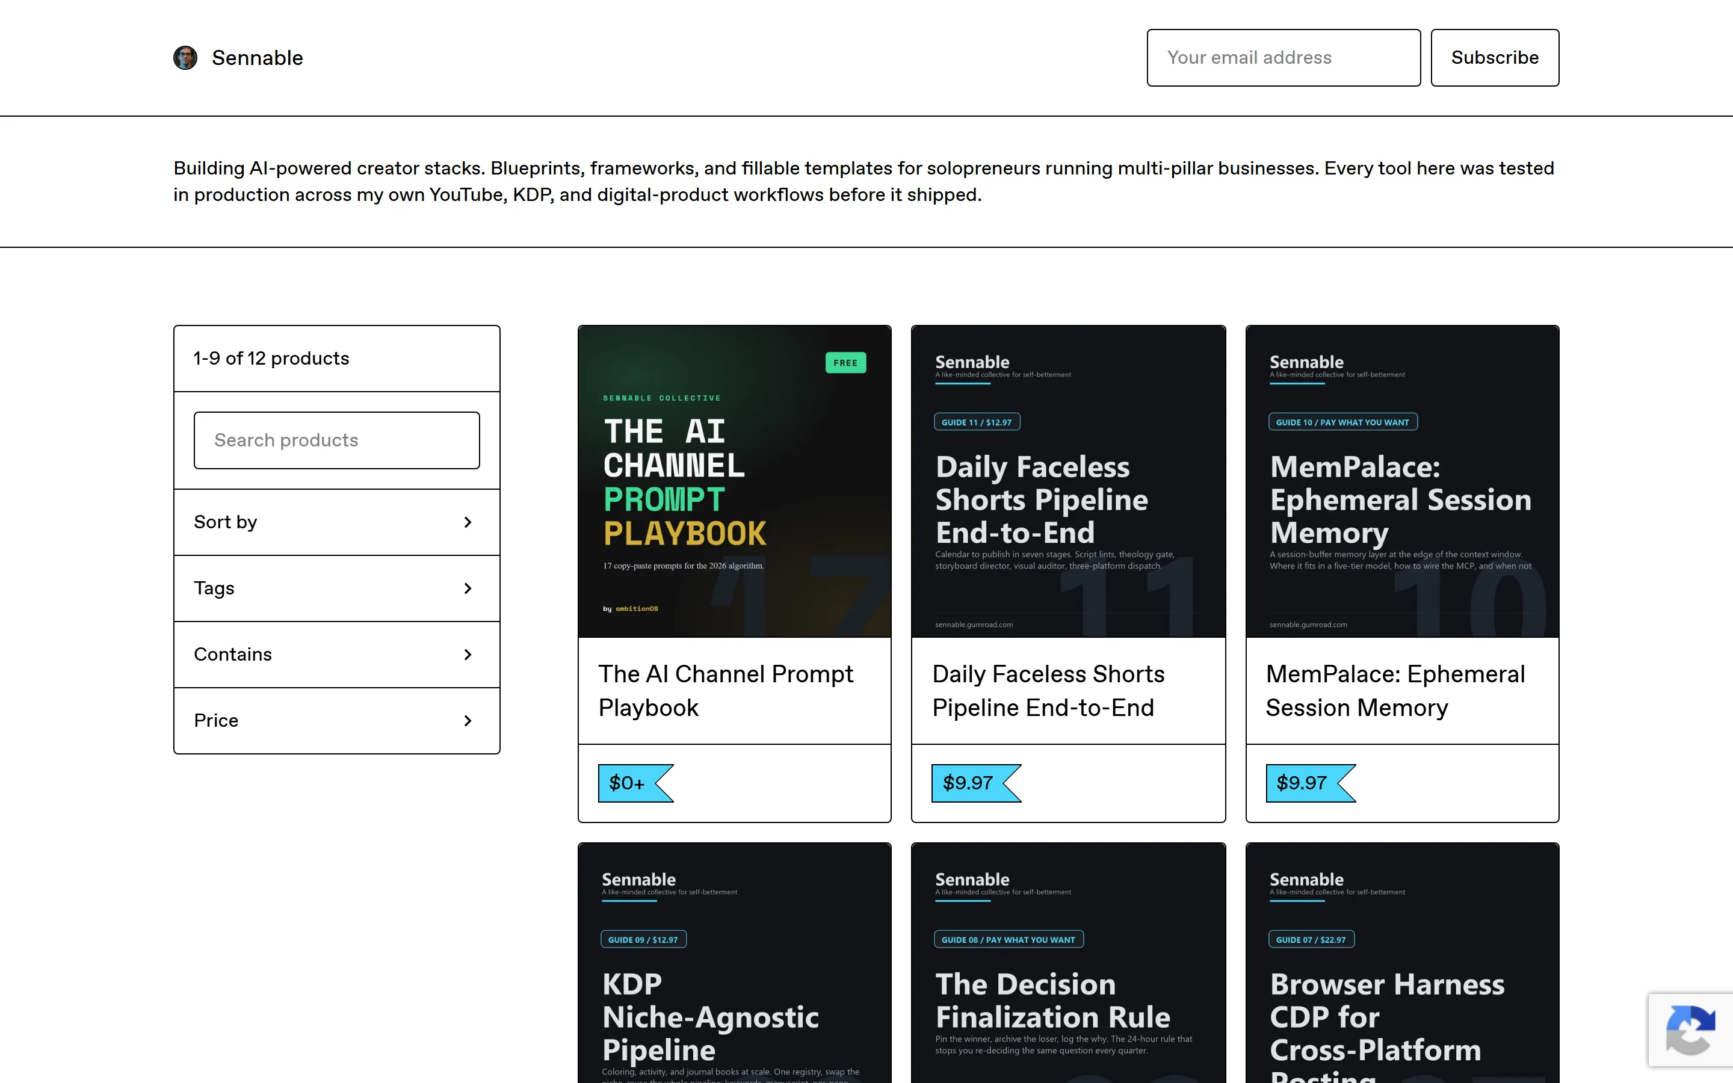Open Daily Faceless Shorts Pipeline cover image
This screenshot has width=1733, height=1083.
point(1069,481)
